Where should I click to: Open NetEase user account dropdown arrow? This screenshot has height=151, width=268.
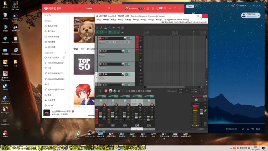coord(145,9)
